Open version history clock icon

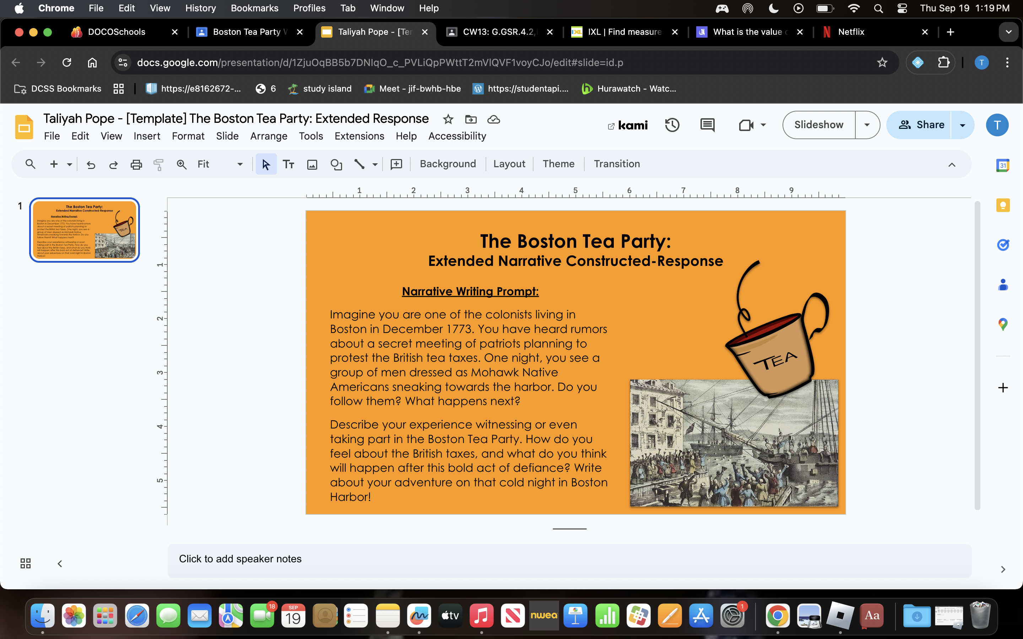(672, 125)
